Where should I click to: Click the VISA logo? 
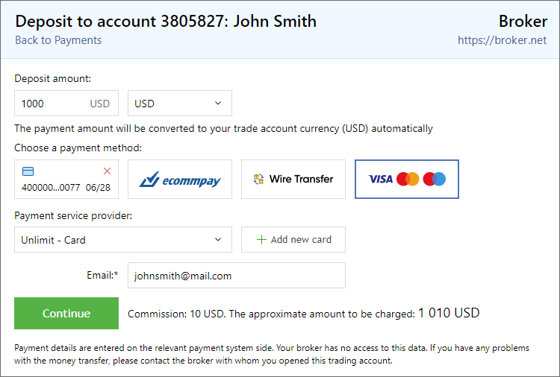coord(381,179)
